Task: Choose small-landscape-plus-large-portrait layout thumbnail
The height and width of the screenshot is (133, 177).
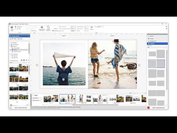Action: [x=157, y=54]
